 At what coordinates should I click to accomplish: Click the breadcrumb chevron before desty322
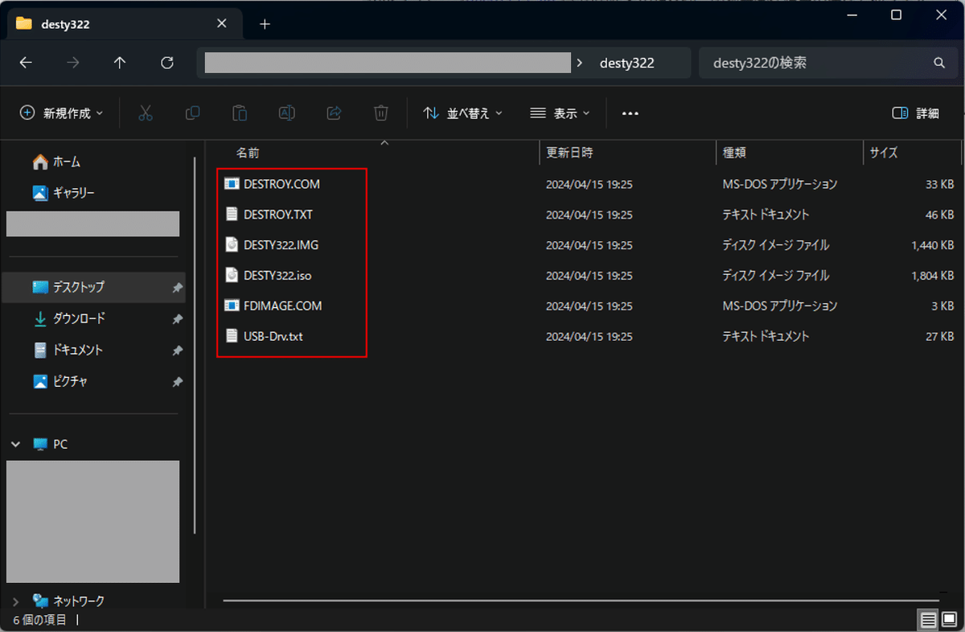click(579, 63)
